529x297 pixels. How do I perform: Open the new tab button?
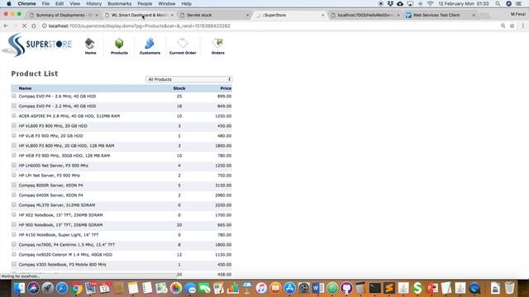[485, 16]
